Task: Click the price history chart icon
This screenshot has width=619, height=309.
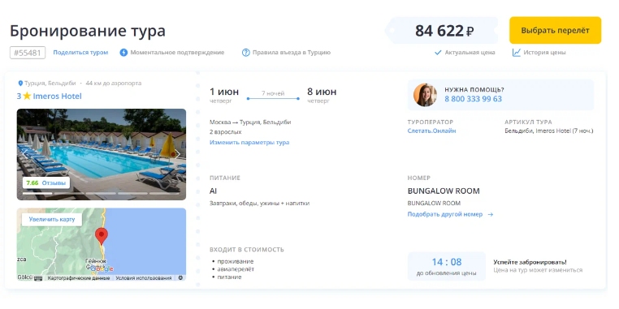Action: pos(517,53)
